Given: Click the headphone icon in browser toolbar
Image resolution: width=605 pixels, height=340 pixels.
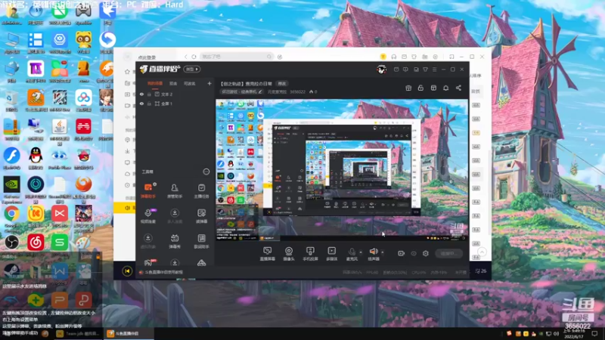Looking at the screenshot, I should tap(393, 57).
